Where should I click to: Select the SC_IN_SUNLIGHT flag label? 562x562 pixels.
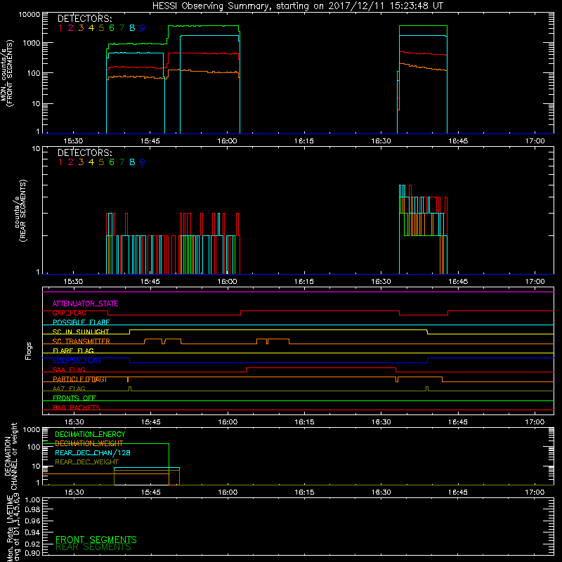81,332
